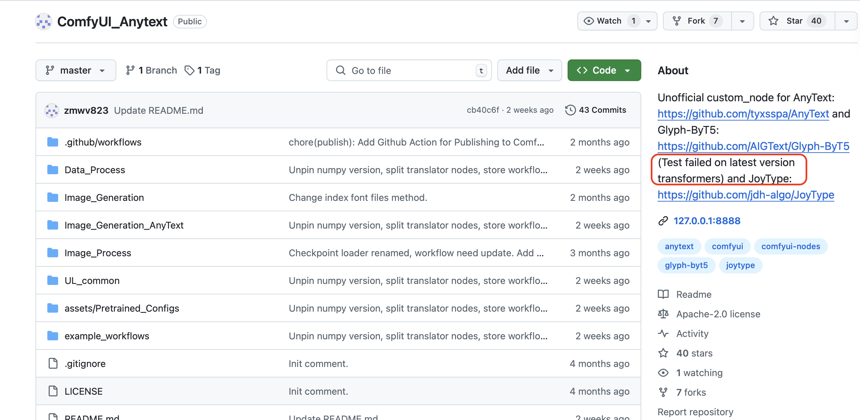Open the Image_Process folder name
Viewport: 860px width, 420px height.
point(98,253)
